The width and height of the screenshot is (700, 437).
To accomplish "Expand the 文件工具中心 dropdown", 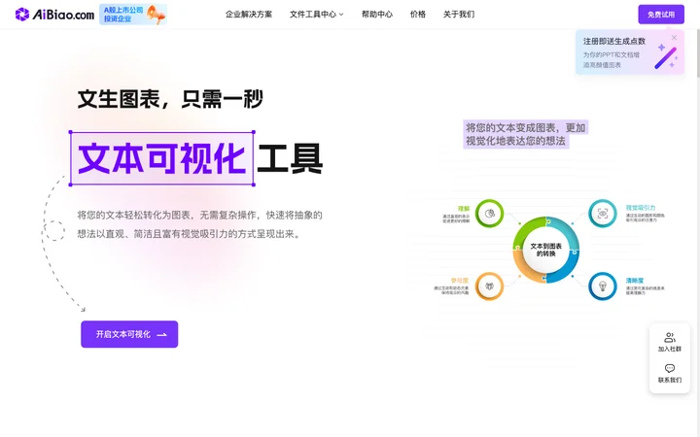I will 317,15.
